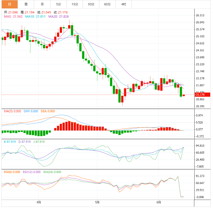Click the 94.810 KDJ axis label

(200, 146)
